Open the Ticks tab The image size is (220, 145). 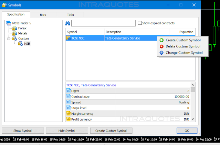click(x=71, y=15)
